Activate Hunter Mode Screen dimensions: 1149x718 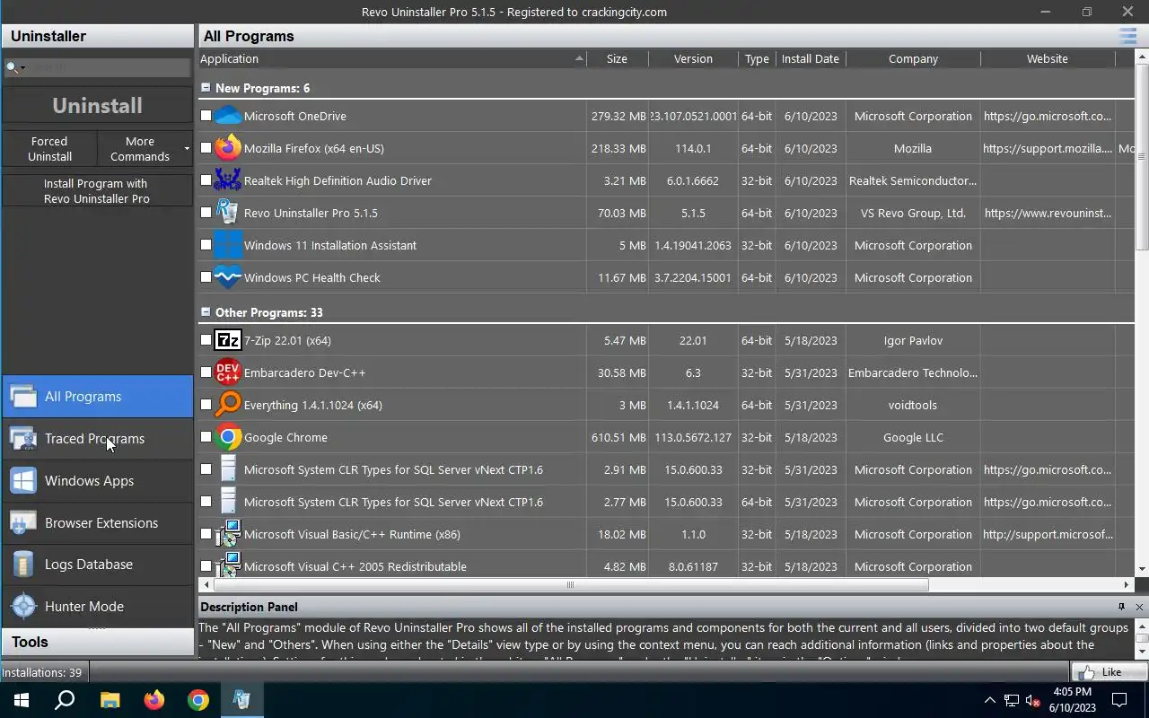point(97,607)
